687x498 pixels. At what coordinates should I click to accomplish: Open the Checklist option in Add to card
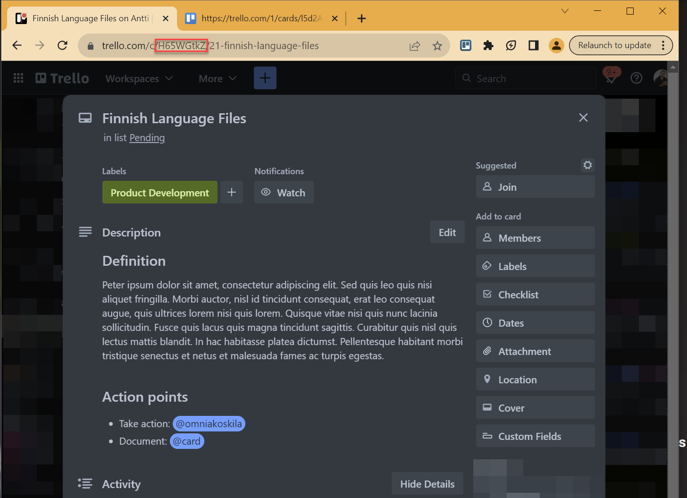(x=535, y=295)
